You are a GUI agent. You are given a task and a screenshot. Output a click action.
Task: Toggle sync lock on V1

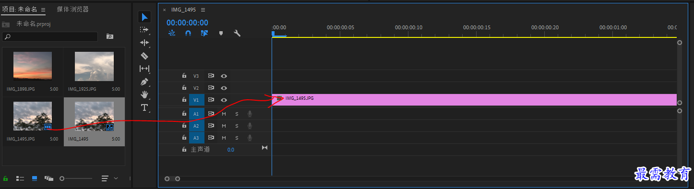pyautogui.click(x=211, y=100)
